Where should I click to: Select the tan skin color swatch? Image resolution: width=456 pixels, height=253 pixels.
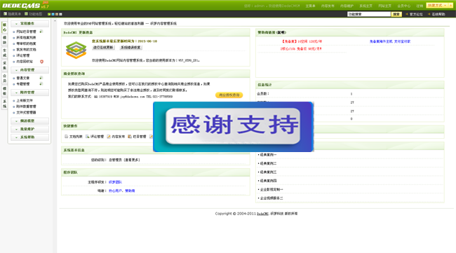[x=57, y=14]
